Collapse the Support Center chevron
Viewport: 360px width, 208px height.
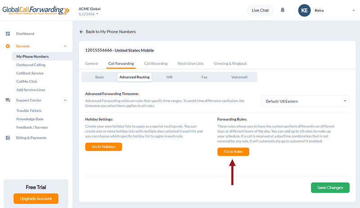(x=65, y=100)
